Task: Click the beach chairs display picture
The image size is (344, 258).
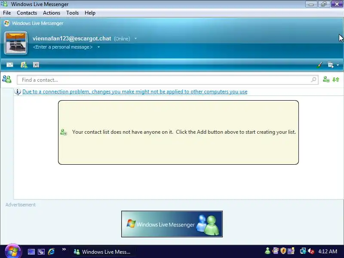Action: (16, 43)
